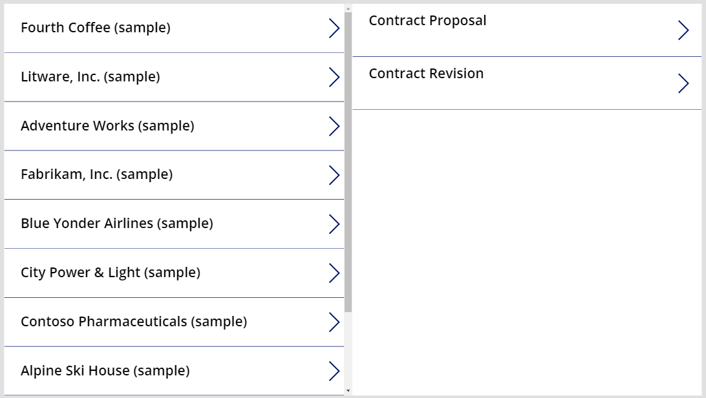Select the Fourth Coffee (sample) account
The image size is (706, 398).
[96, 28]
